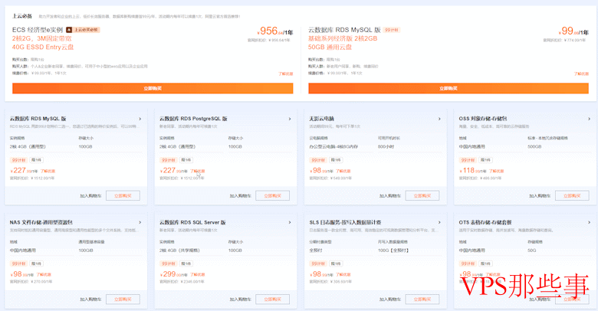The width and height of the screenshot is (598, 311).
Task: Click the 无影云电脑 card title
Action: pos(321,119)
